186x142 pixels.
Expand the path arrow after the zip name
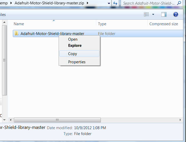87,3
